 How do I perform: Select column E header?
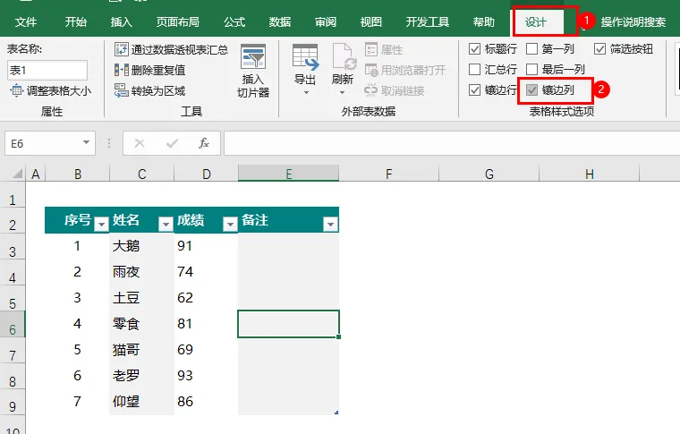click(x=288, y=174)
